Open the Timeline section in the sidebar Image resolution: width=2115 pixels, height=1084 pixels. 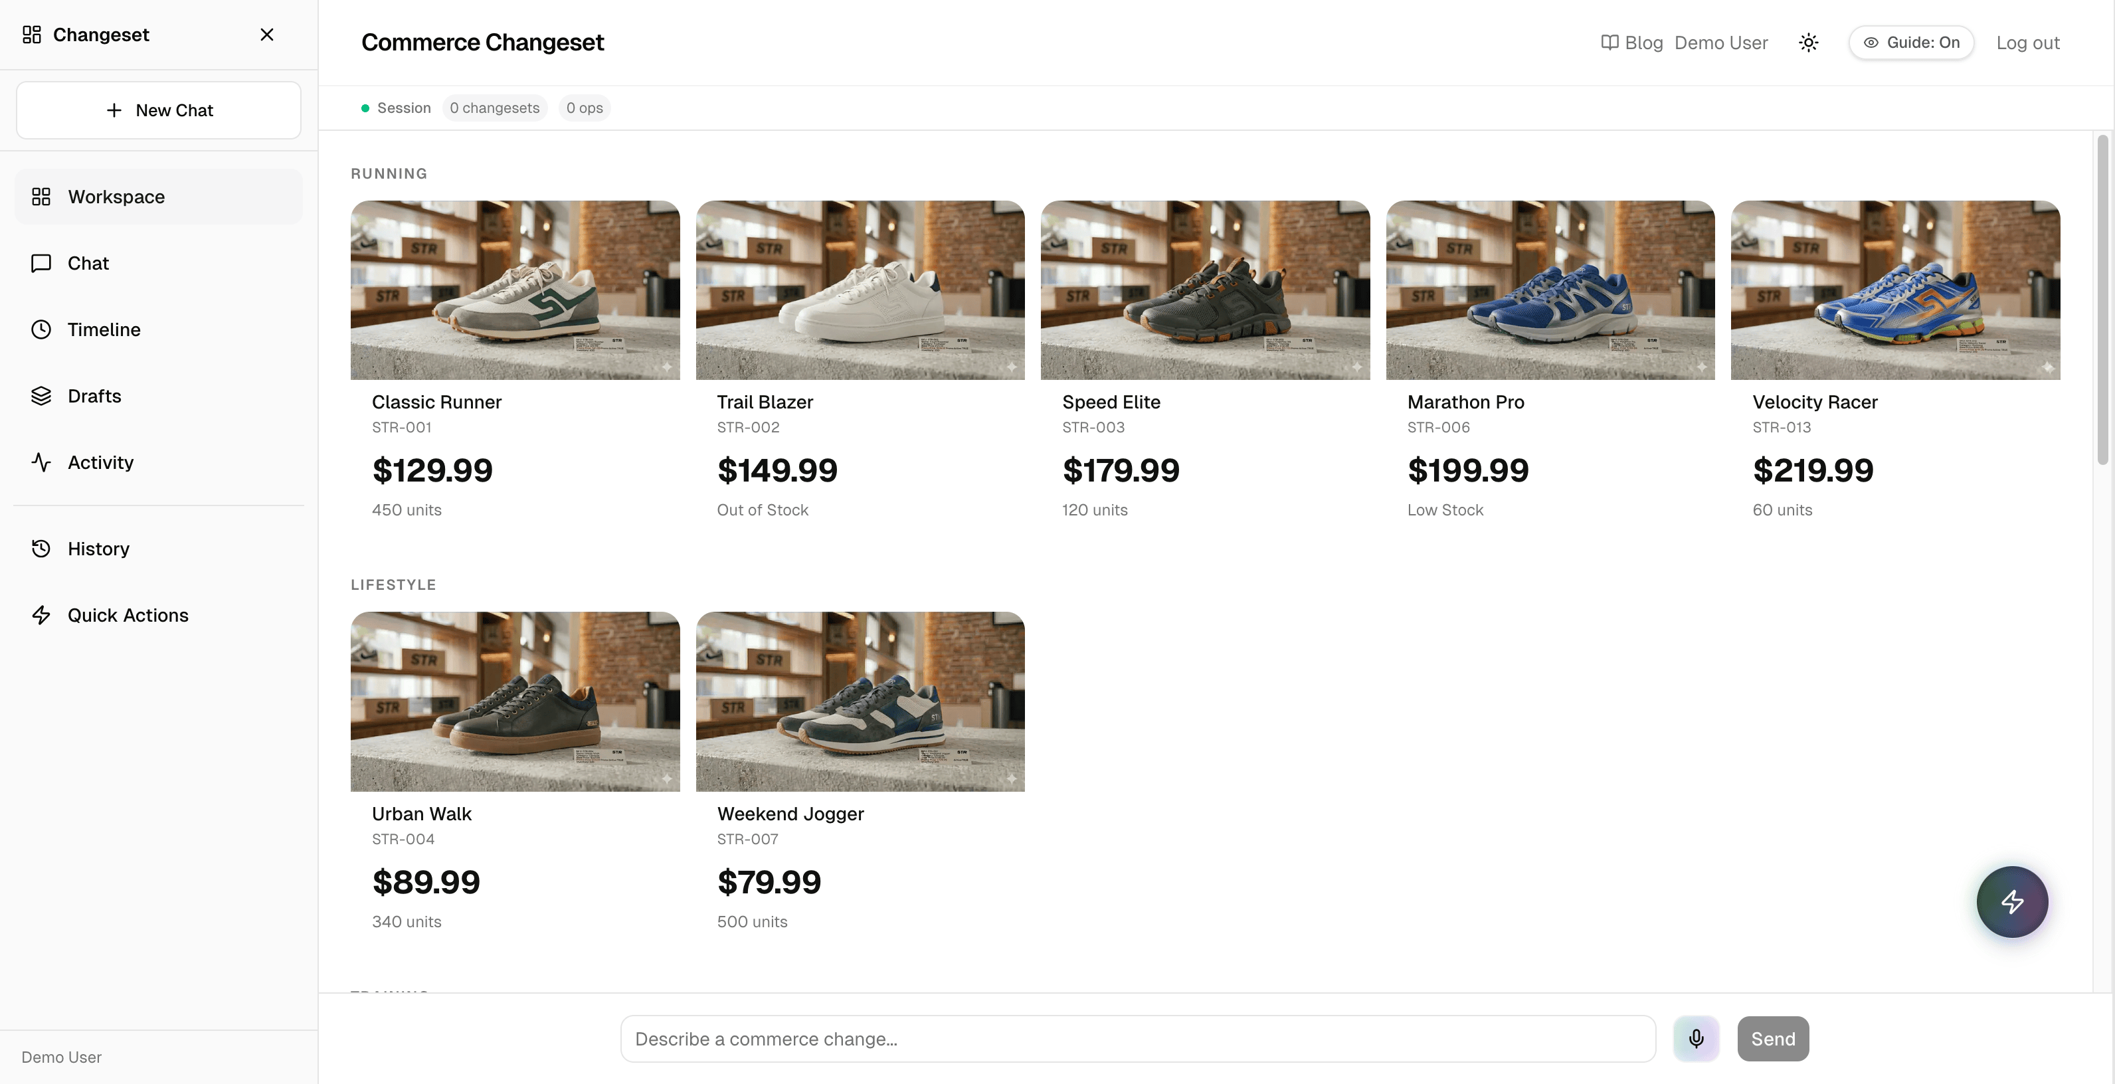click(104, 329)
